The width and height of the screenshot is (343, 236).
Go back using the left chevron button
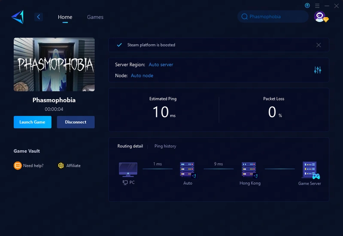coord(39,17)
